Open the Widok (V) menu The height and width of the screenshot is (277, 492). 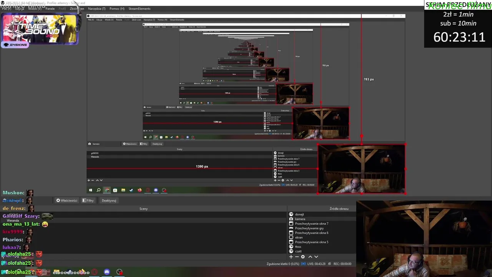click(35, 8)
